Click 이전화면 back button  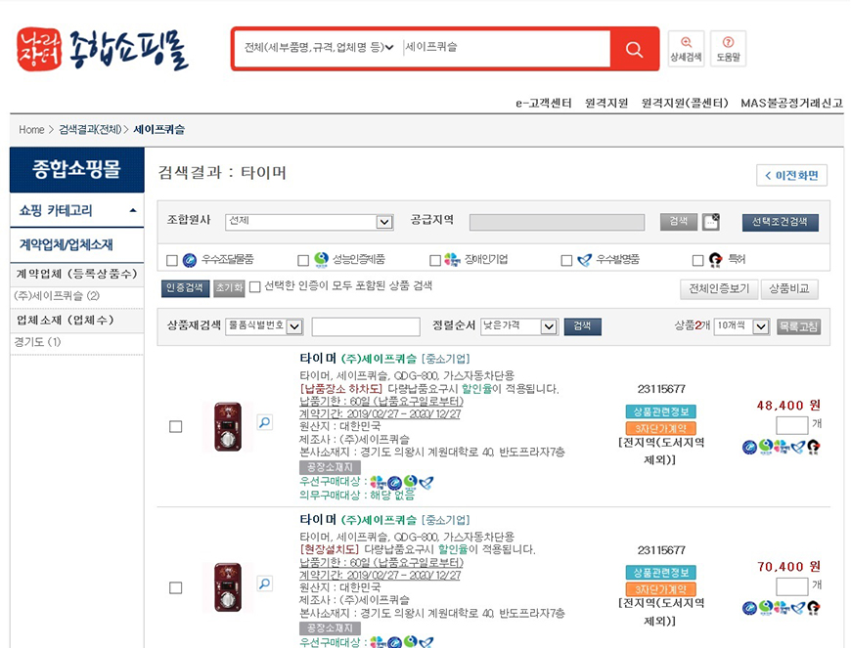[792, 175]
